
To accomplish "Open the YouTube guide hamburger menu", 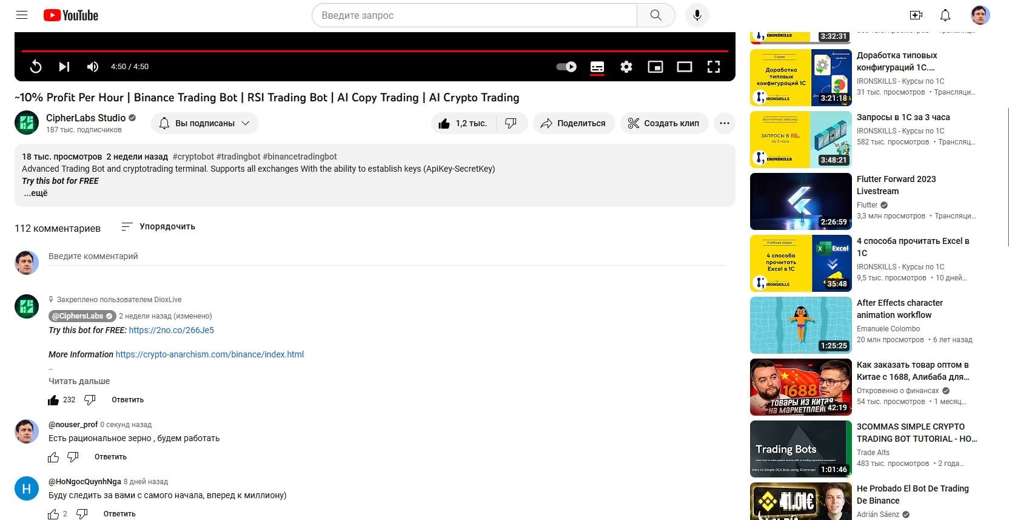I will (x=22, y=15).
